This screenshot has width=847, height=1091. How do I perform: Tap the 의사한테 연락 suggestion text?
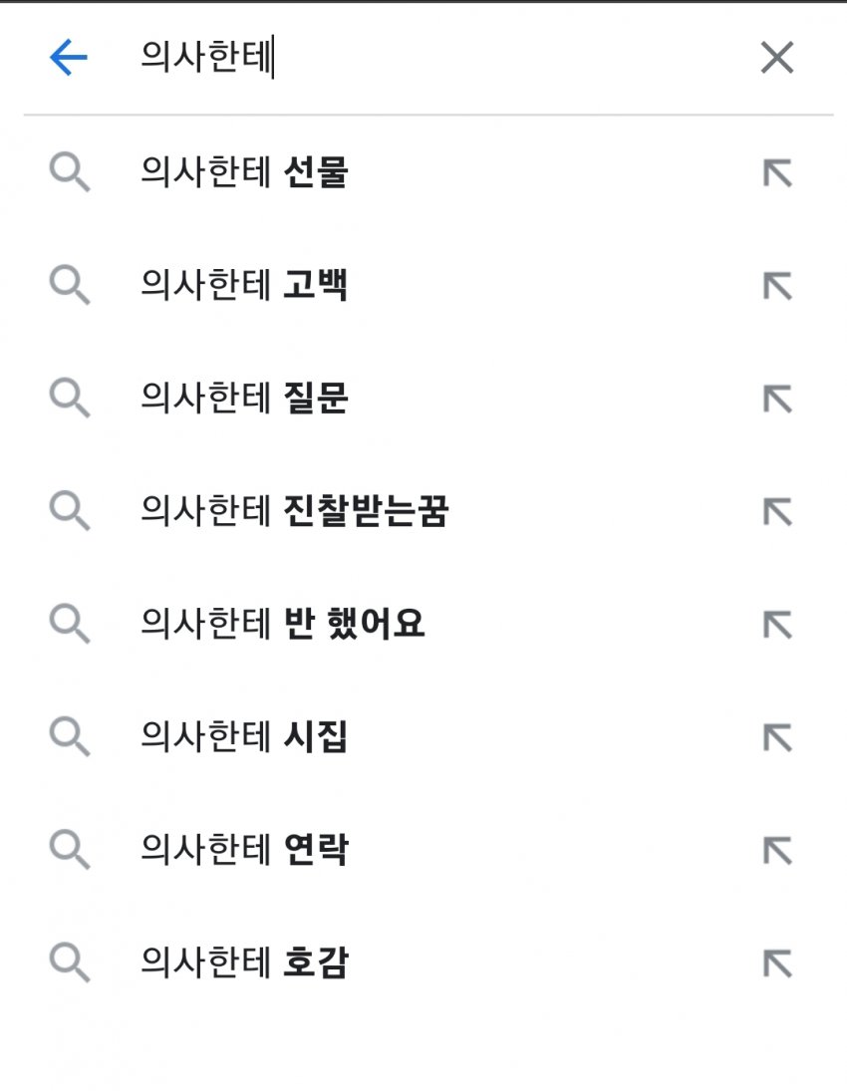tap(244, 850)
